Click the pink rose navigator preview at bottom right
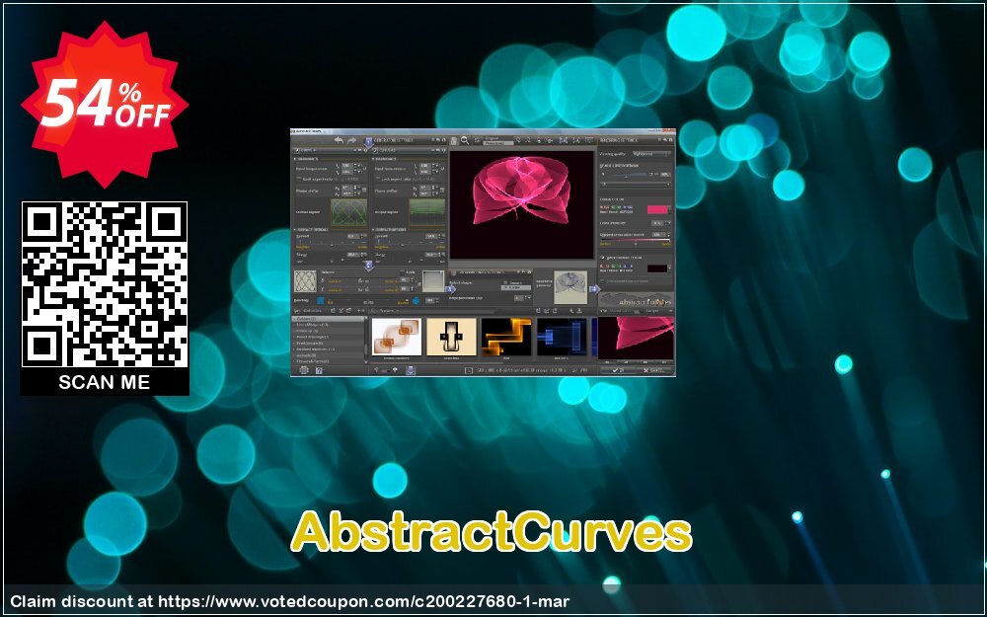Image resolution: width=987 pixels, height=617 pixels. pyautogui.click(x=636, y=338)
